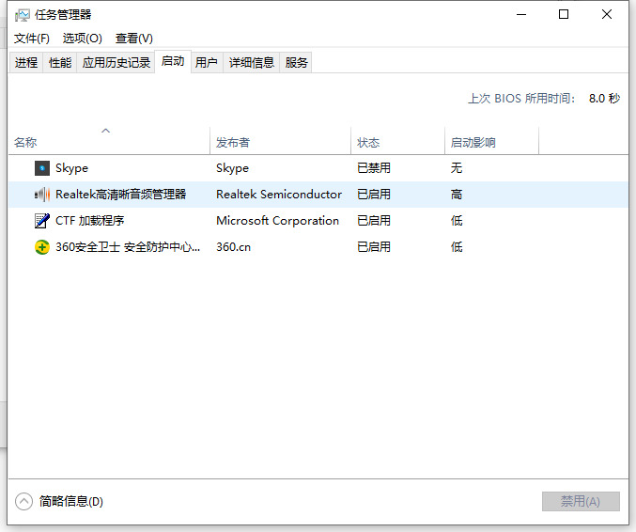Click the Task Manager title bar icon
Viewport: 636px width, 532px height.
23,15
